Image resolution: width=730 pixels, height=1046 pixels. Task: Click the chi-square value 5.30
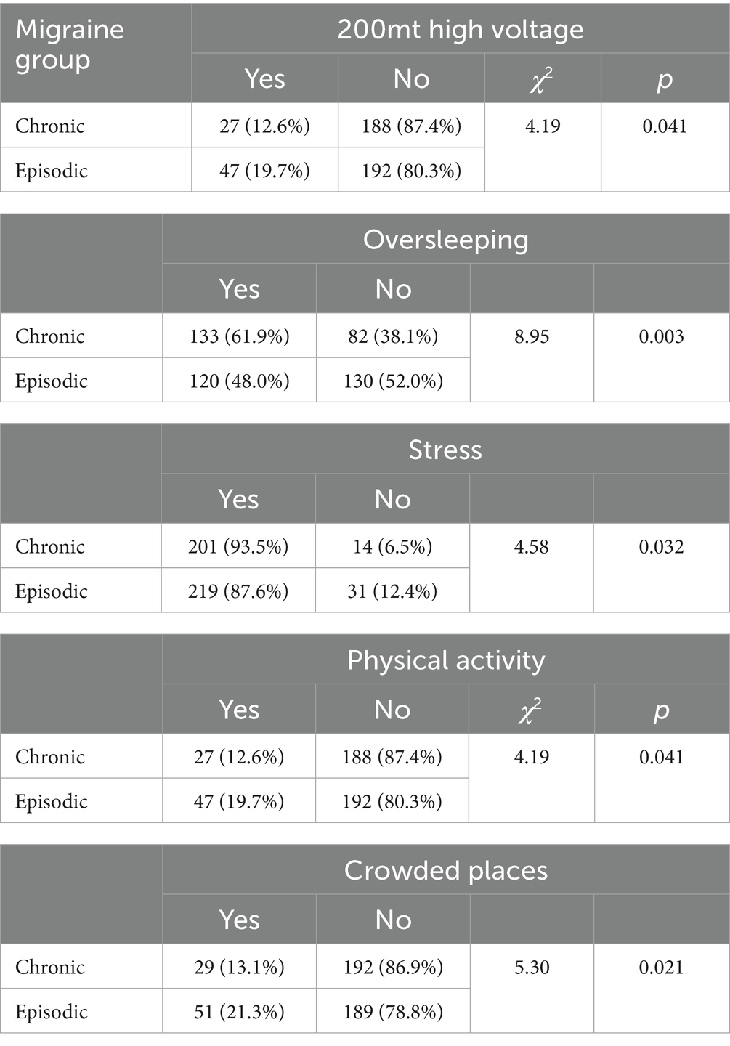click(532, 967)
